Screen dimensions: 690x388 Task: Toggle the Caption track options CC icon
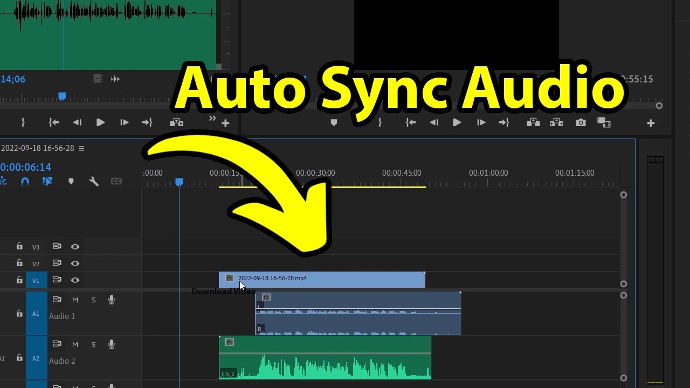click(x=116, y=182)
